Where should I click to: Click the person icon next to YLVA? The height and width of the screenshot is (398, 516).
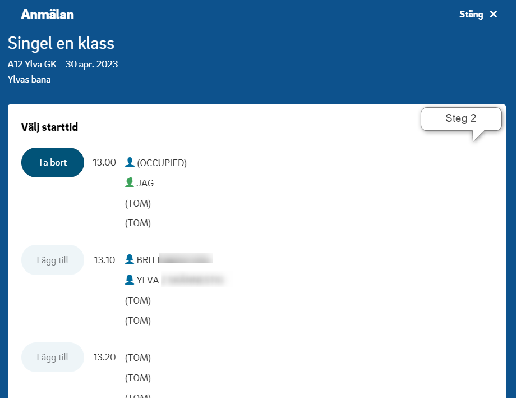[x=130, y=280]
